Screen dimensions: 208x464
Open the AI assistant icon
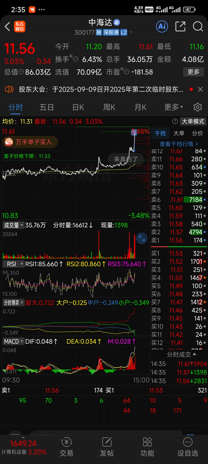162,26
